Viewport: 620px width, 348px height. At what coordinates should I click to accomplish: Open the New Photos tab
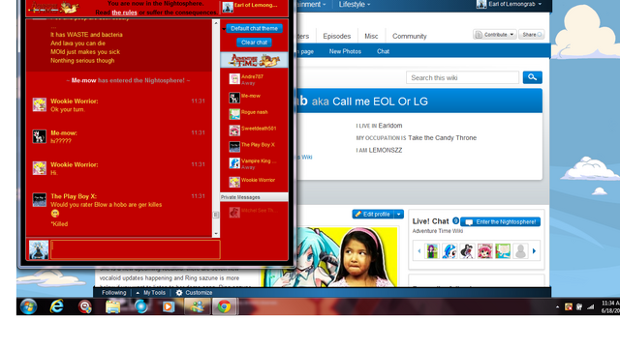click(345, 51)
